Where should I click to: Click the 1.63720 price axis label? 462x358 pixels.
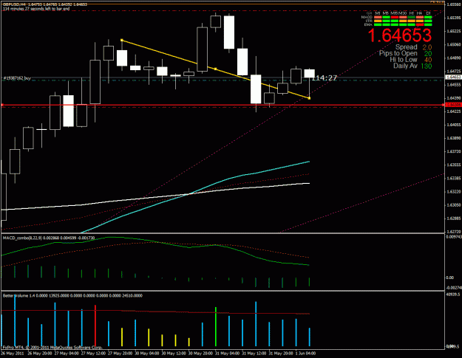tap(453, 151)
